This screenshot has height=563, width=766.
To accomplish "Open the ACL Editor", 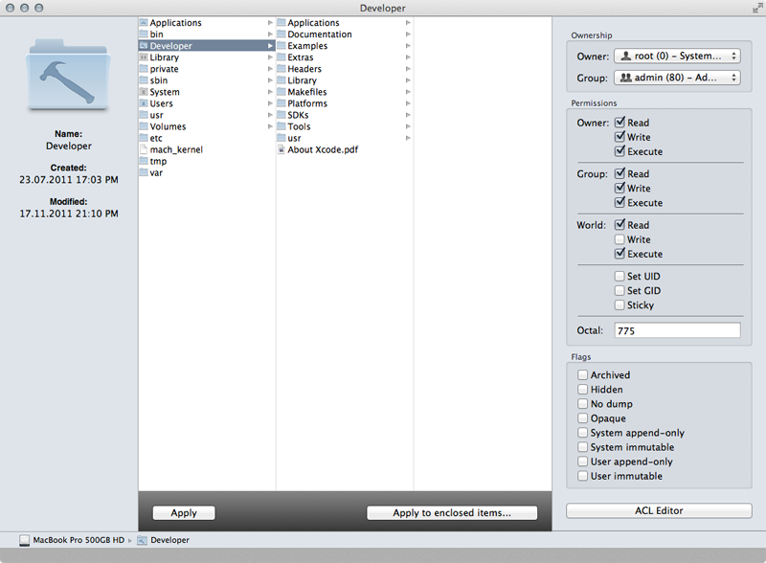I will (x=659, y=510).
